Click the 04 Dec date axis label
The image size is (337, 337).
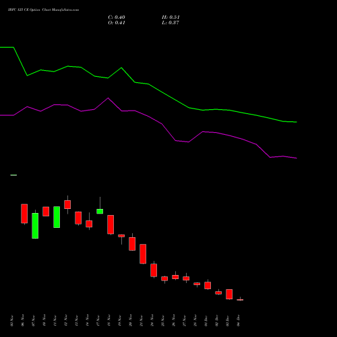(x=239, y=320)
